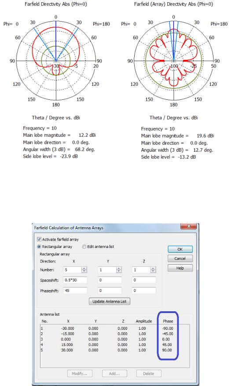Screen dimensions: 231x386
Task: Close the Farfield Calculation dialog
Action: coord(189,226)
